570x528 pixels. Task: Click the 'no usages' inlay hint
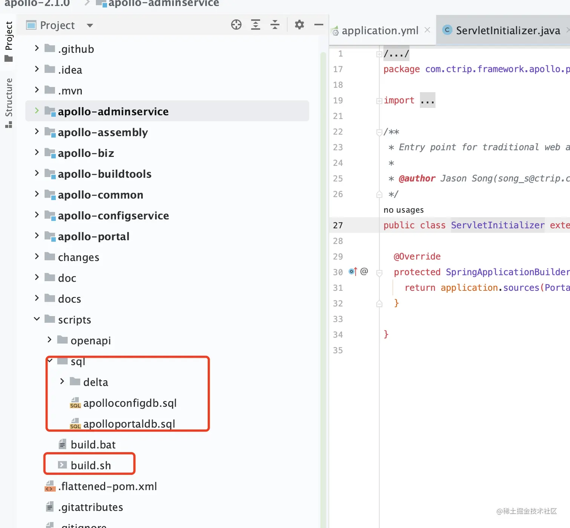point(403,210)
